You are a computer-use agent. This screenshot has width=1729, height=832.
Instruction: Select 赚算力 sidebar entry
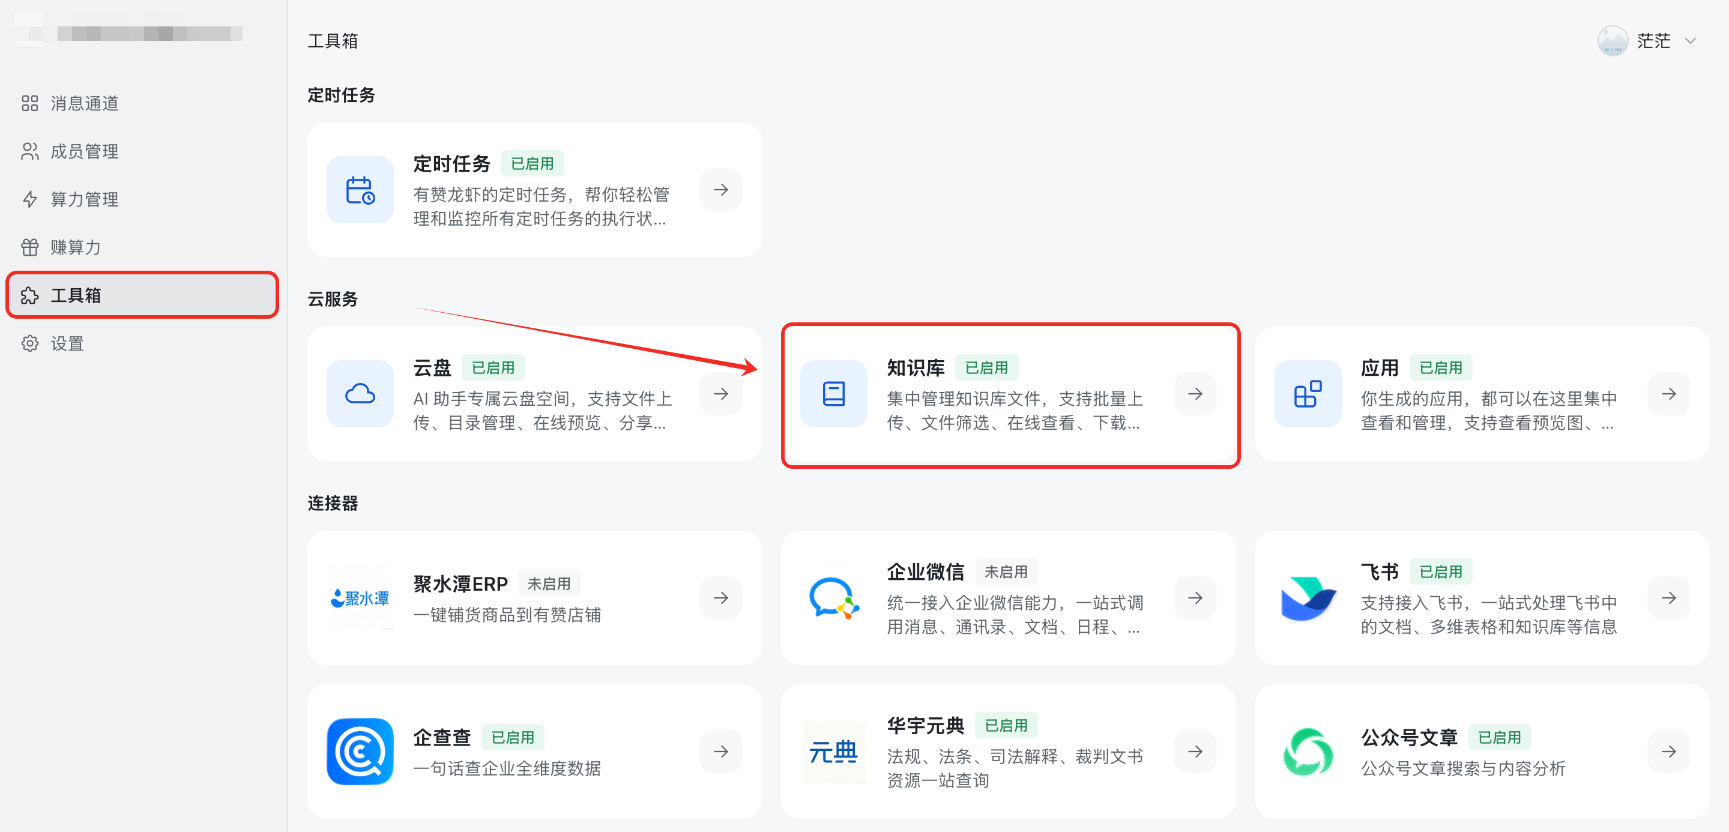[x=142, y=247]
